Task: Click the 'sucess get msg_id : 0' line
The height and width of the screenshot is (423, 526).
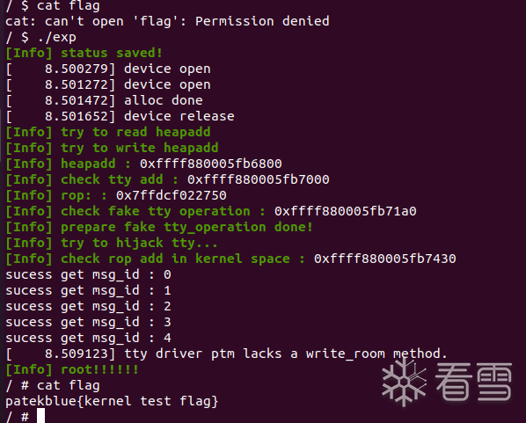Action: point(88,274)
